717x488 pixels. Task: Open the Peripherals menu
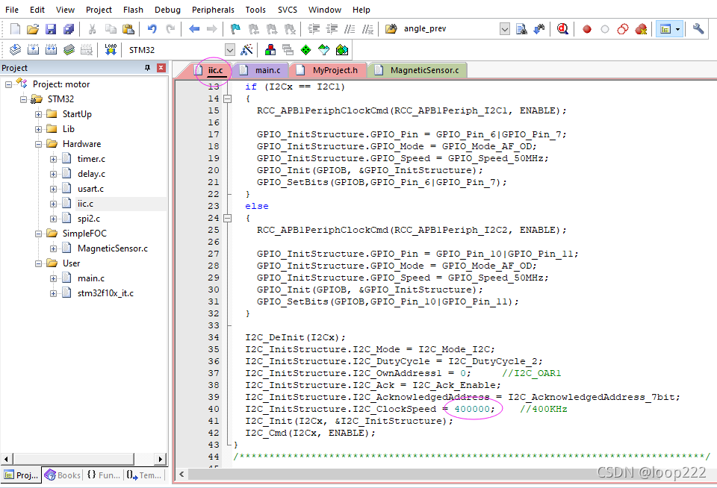coord(213,10)
